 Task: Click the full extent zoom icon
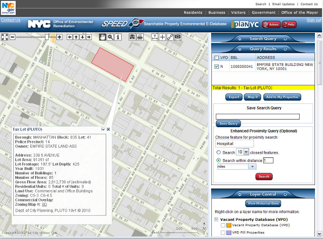(x=5, y=37)
